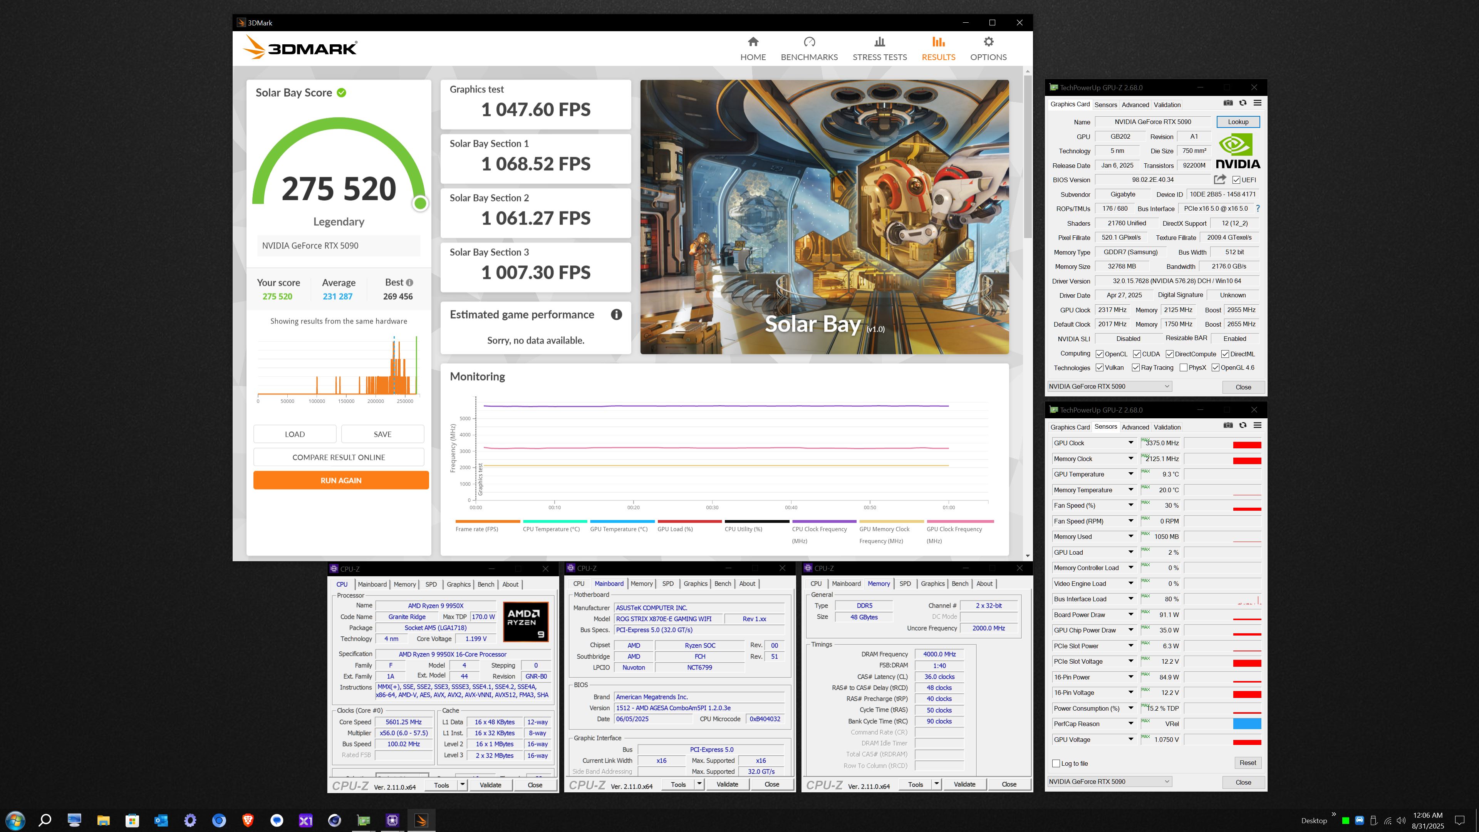This screenshot has height=832, width=1479.
Task: Open the Windows Start orb
Action: pyautogui.click(x=15, y=820)
